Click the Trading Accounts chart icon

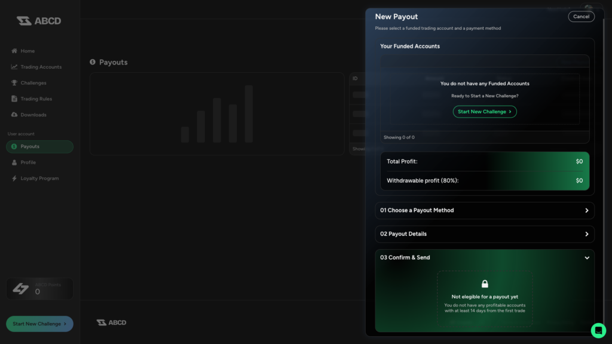[x=14, y=67]
